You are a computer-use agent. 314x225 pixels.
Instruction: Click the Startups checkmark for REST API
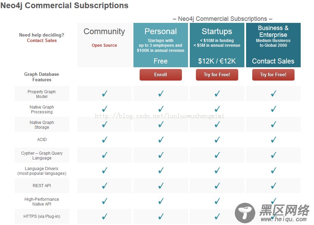pyautogui.click(x=217, y=186)
